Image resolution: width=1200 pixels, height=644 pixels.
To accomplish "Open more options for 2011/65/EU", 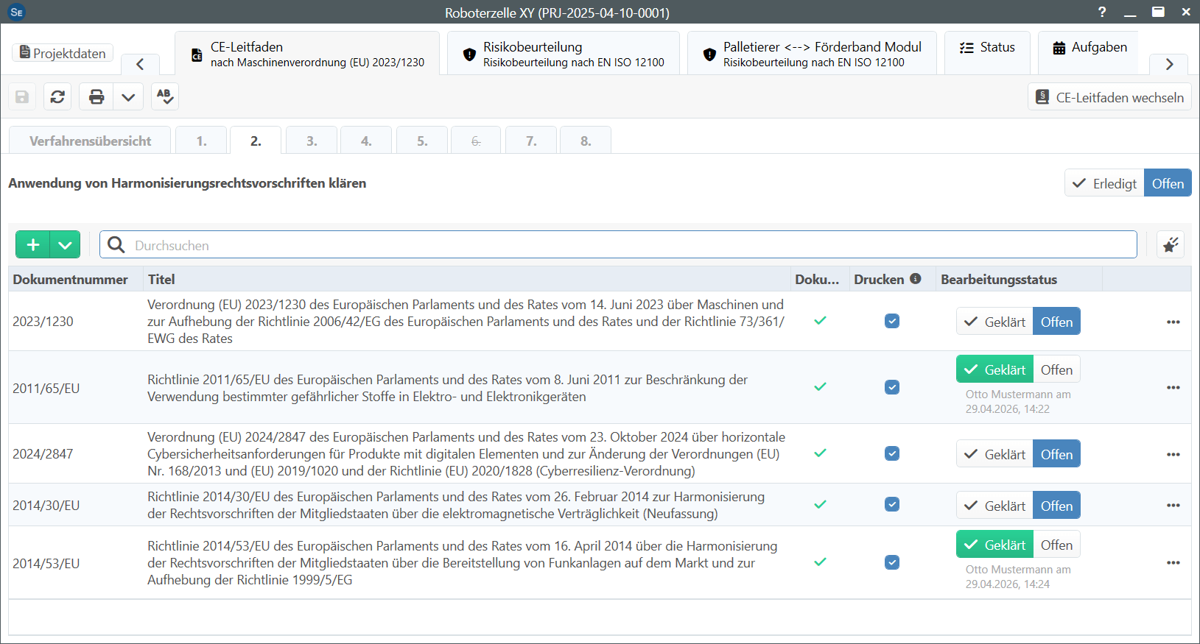I will [x=1173, y=387].
